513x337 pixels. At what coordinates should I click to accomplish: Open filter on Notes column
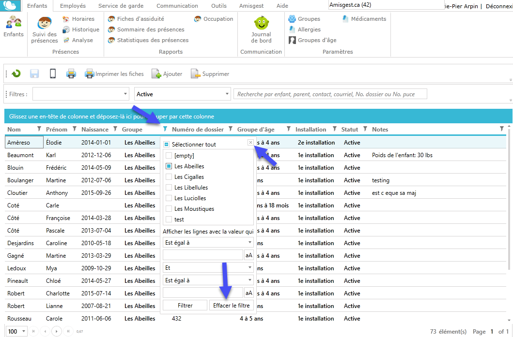click(501, 129)
